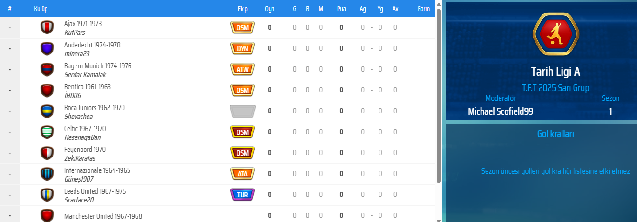
Task: Sort table by Kulüp column header
Action: pos(41,9)
